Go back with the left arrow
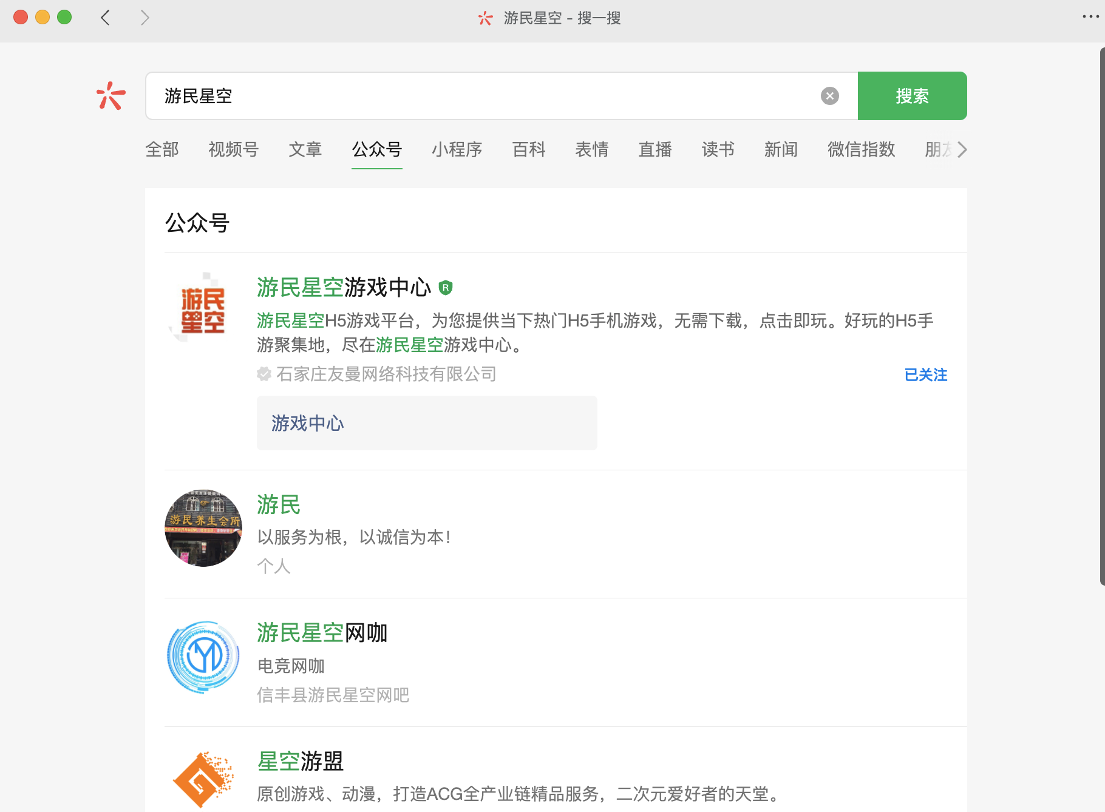 tap(106, 18)
